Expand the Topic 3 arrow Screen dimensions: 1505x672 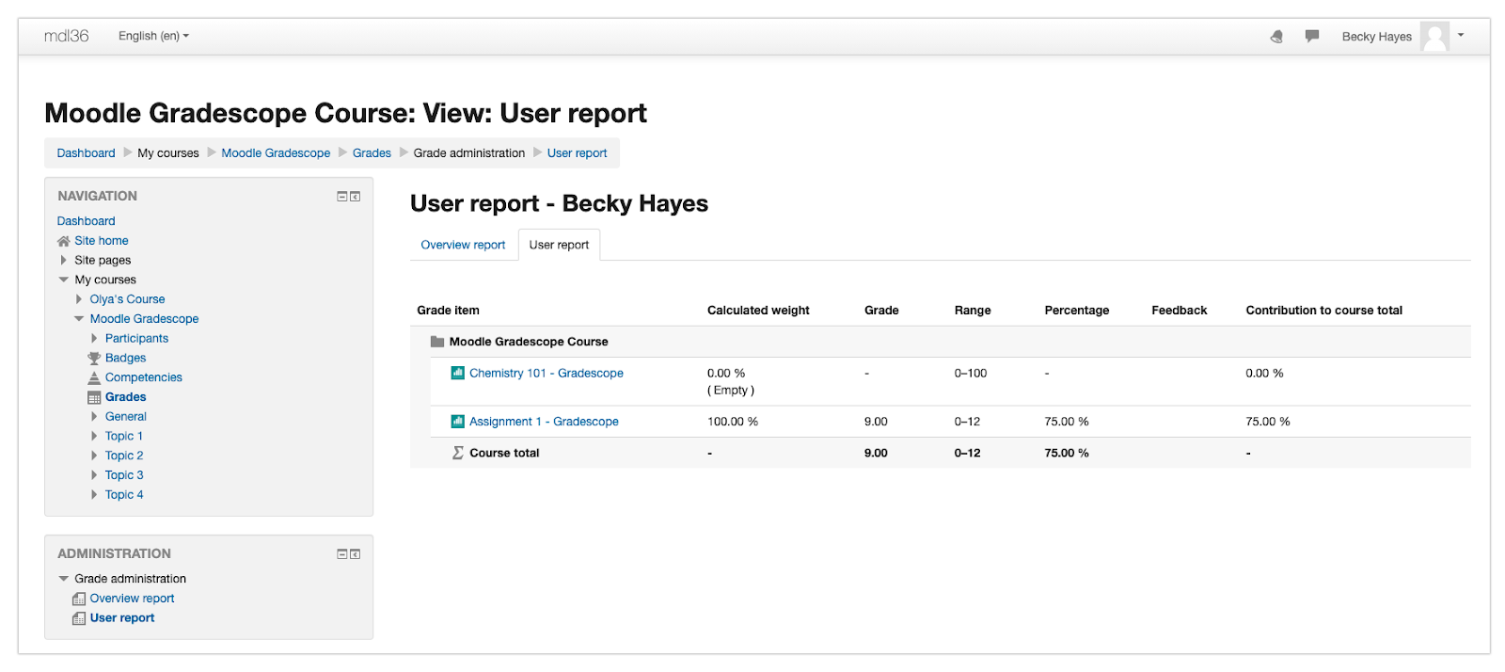pos(94,475)
